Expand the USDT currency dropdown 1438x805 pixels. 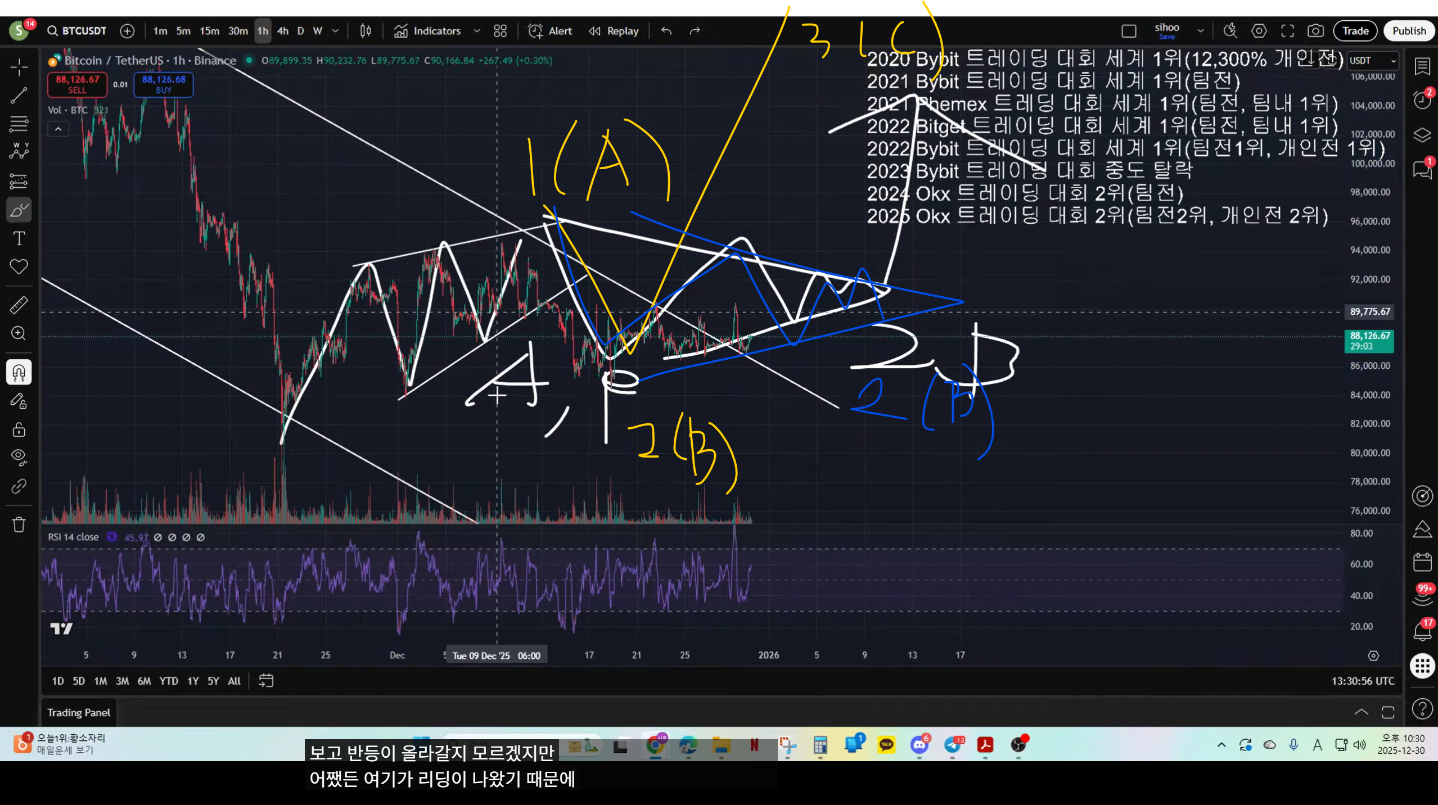pos(1373,61)
